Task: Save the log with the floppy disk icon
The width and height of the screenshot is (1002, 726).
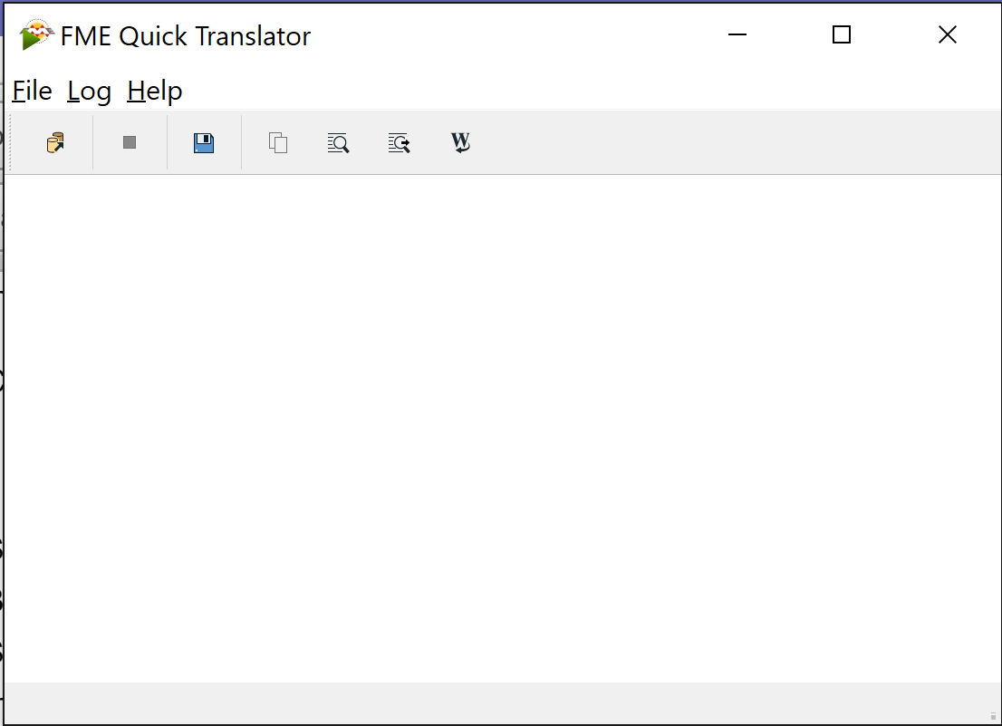Action: pyautogui.click(x=204, y=142)
